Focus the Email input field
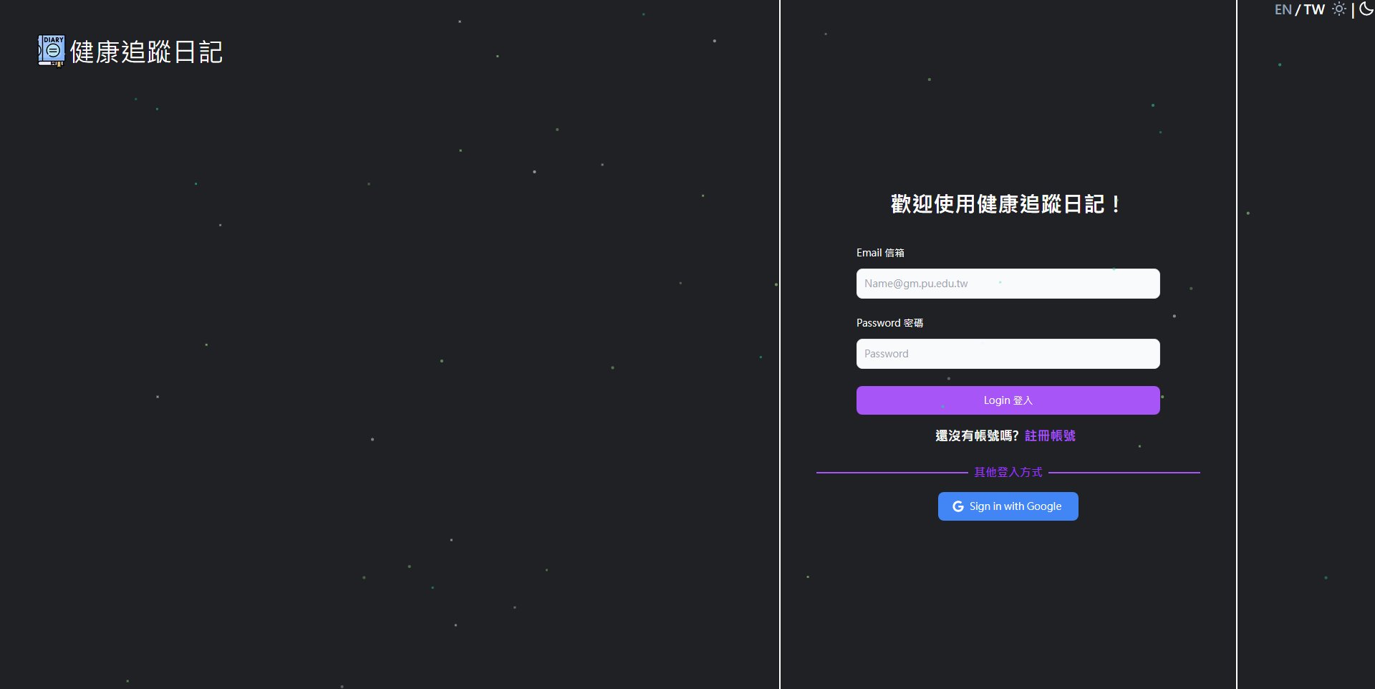Viewport: 1375px width, 689px height. click(1008, 284)
